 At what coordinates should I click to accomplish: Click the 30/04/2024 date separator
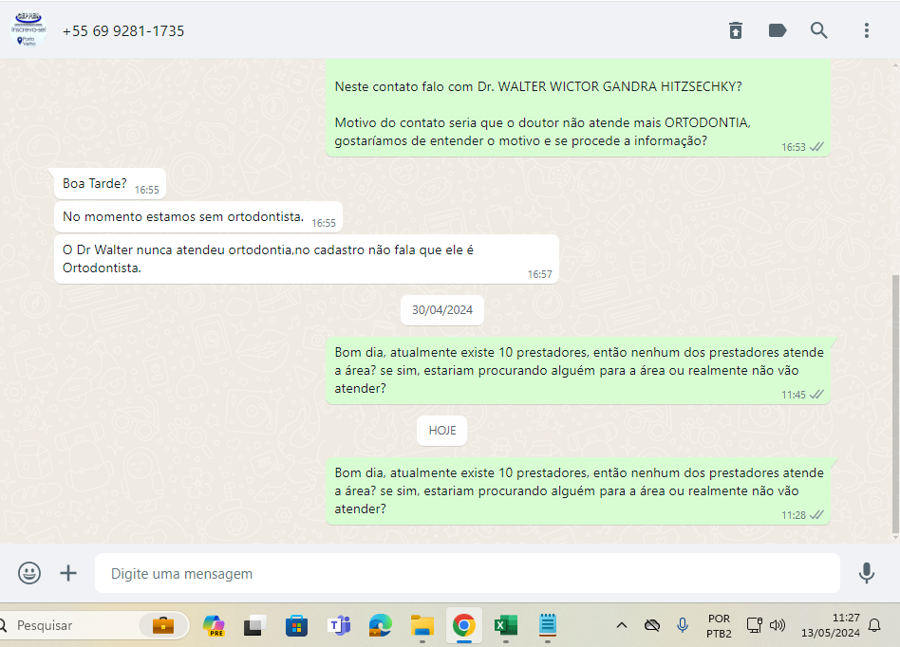(x=442, y=309)
